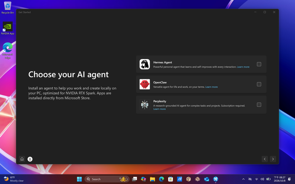Click the Hermes Agent app icon
This screenshot has height=184, width=295.
click(x=145, y=64)
